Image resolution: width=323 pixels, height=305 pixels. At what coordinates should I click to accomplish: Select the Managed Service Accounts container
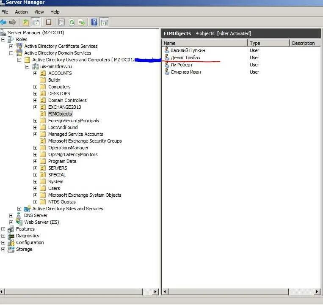(x=76, y=134)
